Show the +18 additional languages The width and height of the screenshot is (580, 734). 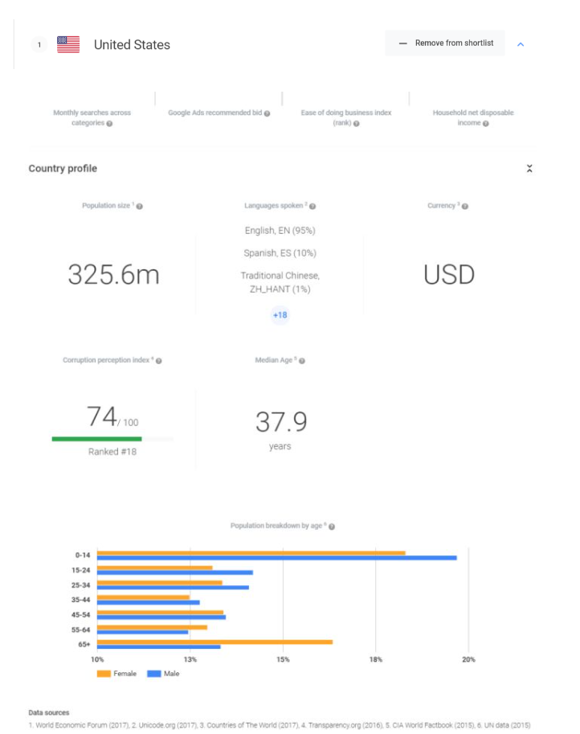tap(280, 315)
